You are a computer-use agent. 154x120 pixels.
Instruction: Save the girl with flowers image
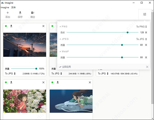pos(11,82)
